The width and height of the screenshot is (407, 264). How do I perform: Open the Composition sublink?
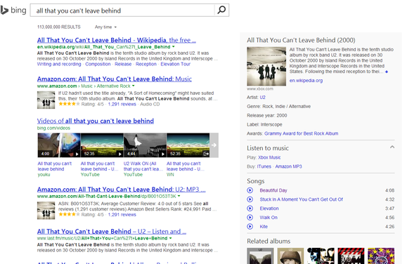click(x=98, y=64)
